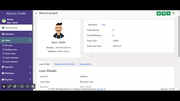The width and height of the screenshot is (180, 101).
Task: Select the pencil annotation tool
Action: (x=9, y=86)
